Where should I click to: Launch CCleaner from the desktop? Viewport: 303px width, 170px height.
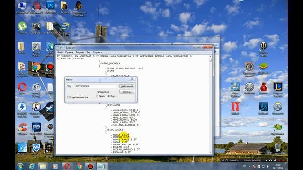tap(22, 129)
